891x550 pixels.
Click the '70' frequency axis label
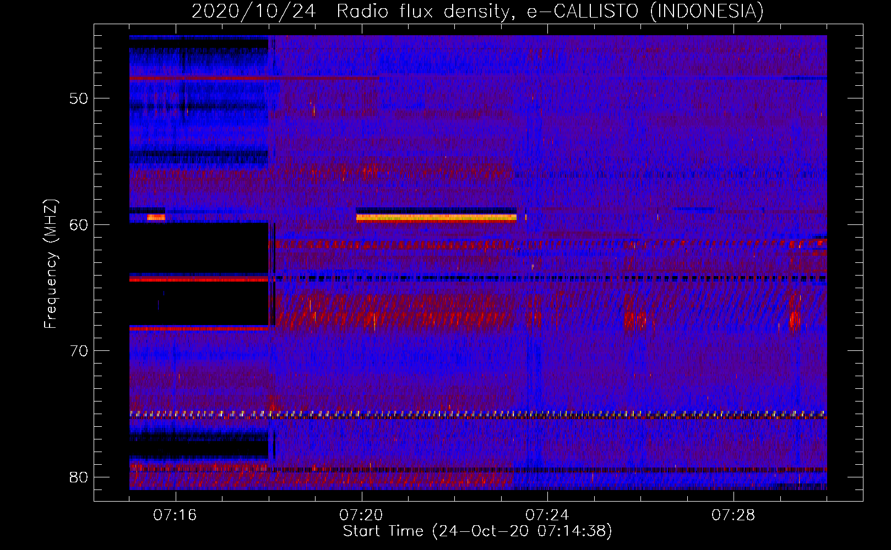point(79,351)
